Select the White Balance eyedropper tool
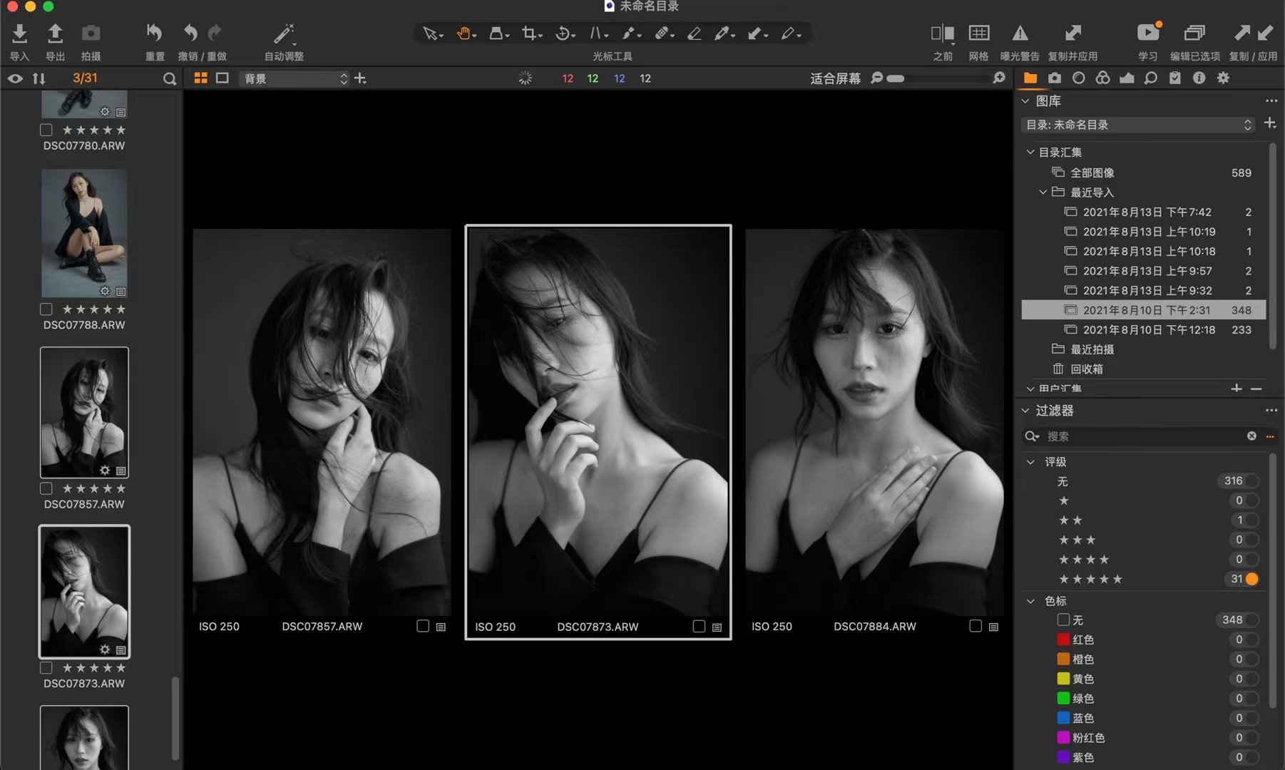Image resolution: width=1285 pixels, height=770 pixels. [725, 34]
